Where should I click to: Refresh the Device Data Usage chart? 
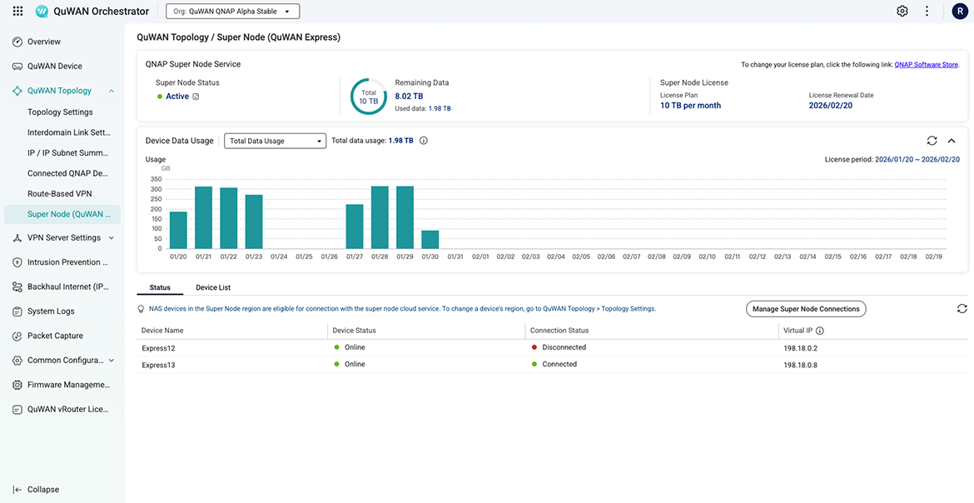click(932, 141)
